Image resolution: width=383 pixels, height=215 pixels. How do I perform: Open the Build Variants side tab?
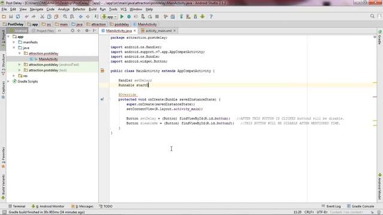coord(3,187)
